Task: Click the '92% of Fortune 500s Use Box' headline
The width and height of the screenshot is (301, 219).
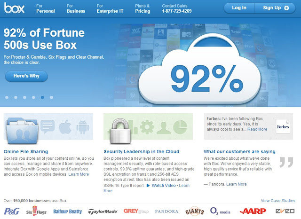Action: 44,39
